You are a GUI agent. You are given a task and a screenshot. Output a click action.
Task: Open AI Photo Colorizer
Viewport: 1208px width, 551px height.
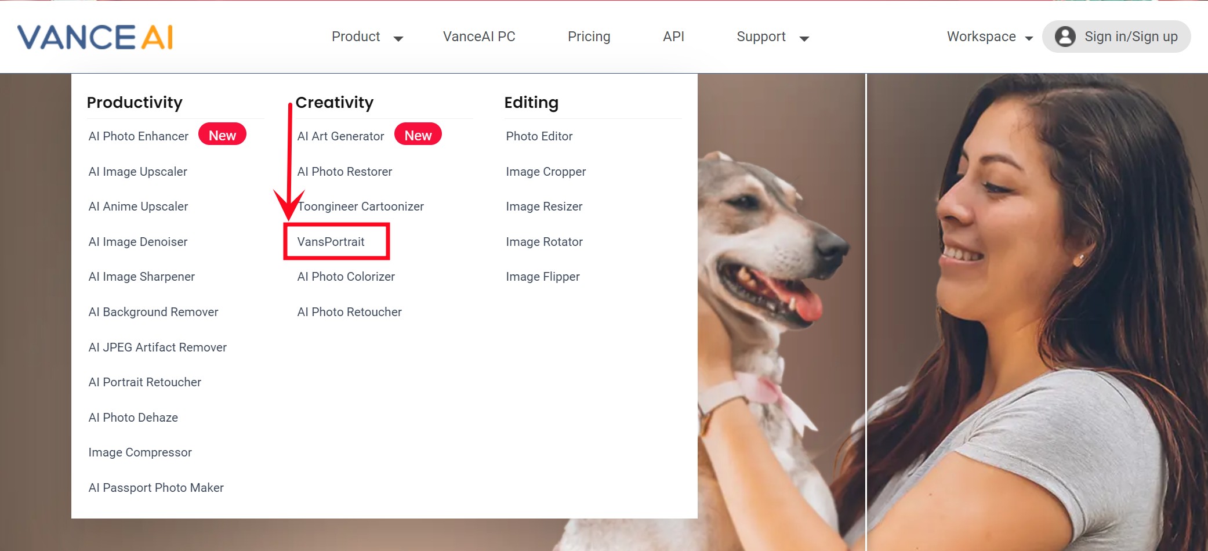tap(346, 277)
